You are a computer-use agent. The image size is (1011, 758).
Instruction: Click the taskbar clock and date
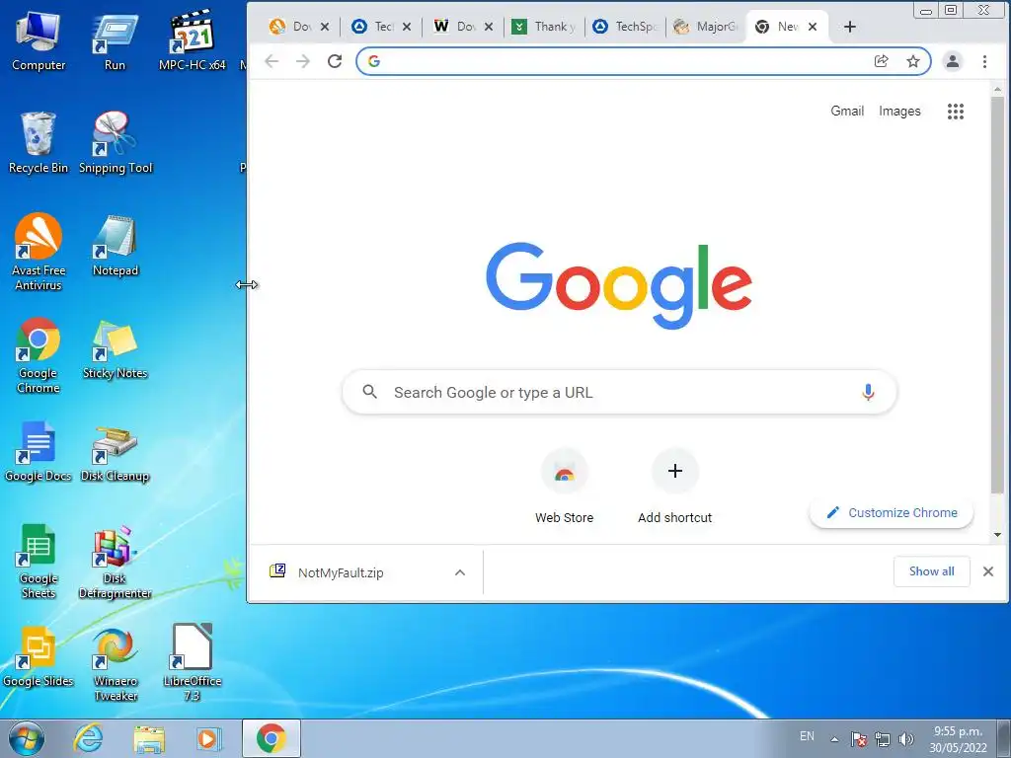[958, 739]
